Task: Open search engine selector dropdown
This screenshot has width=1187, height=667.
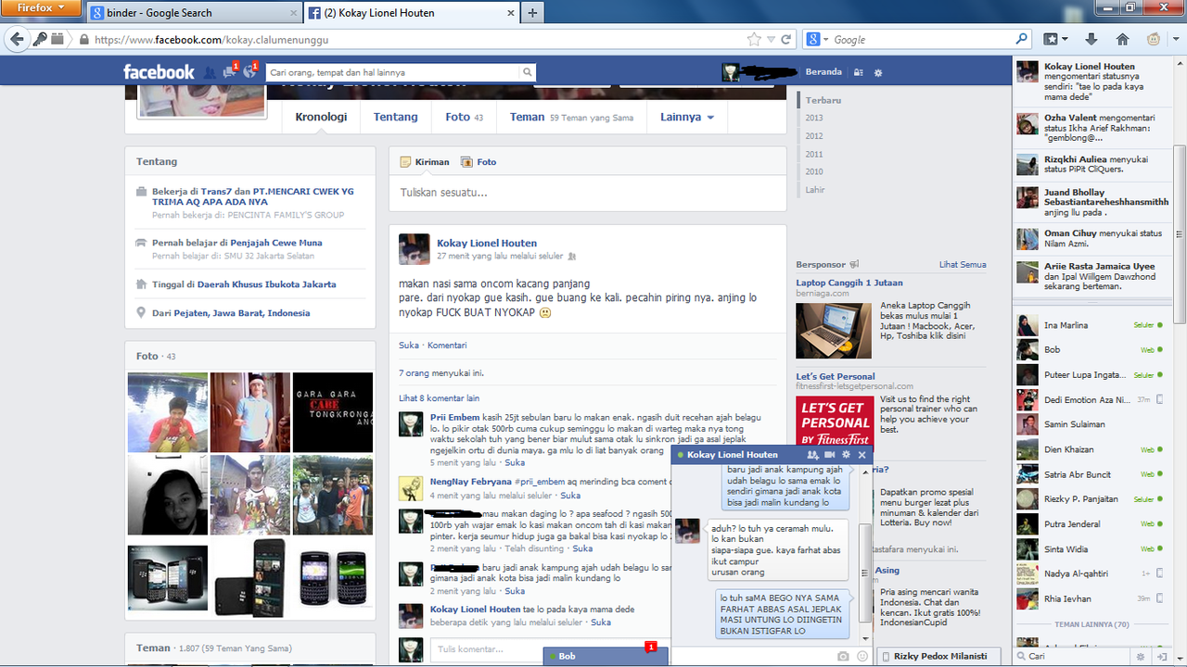Action: 817,40
